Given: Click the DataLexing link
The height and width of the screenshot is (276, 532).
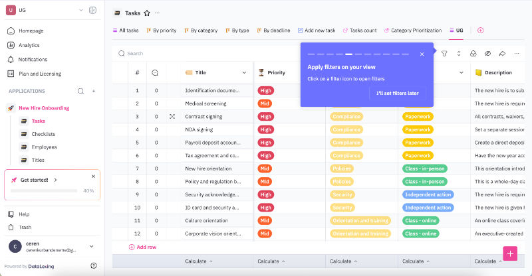Looking at the screenshot, I should click(x=41, y=267).
